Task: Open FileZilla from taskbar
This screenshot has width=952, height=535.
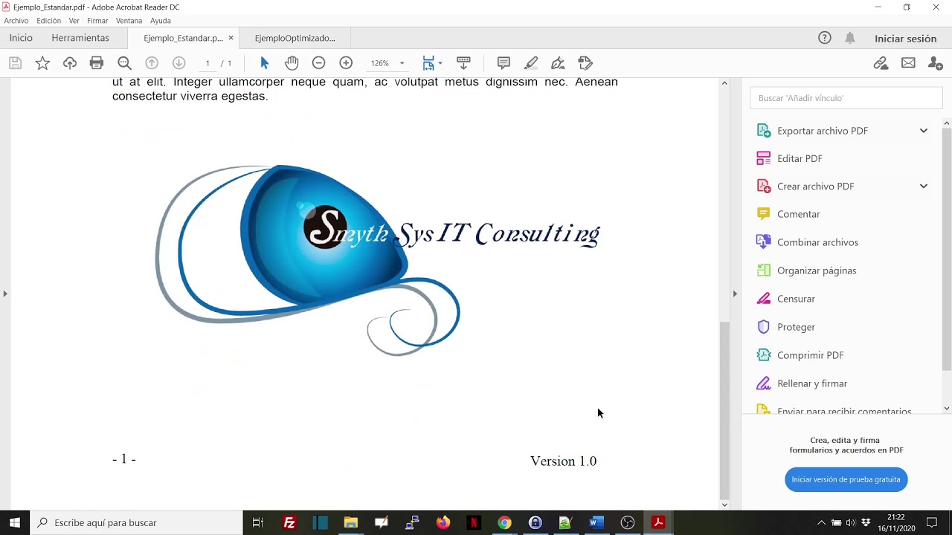Action: click(x=289, y=522)
